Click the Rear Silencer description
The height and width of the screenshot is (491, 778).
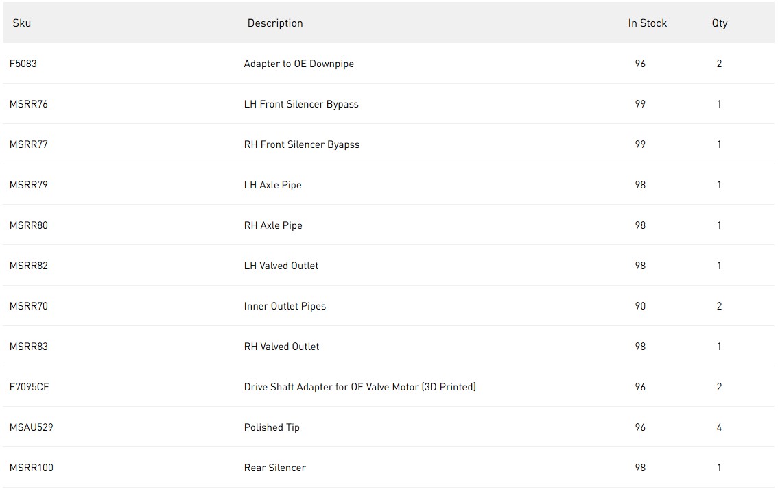point(275,468)
